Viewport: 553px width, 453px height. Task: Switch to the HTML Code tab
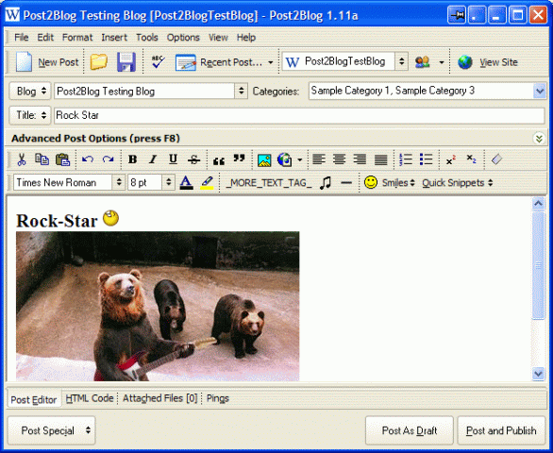click(90, 398)
